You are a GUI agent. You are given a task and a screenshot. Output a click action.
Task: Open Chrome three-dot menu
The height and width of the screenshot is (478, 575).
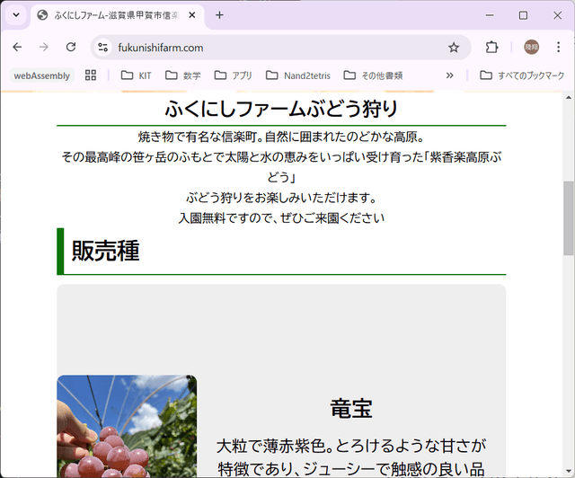tap(558, 47)
